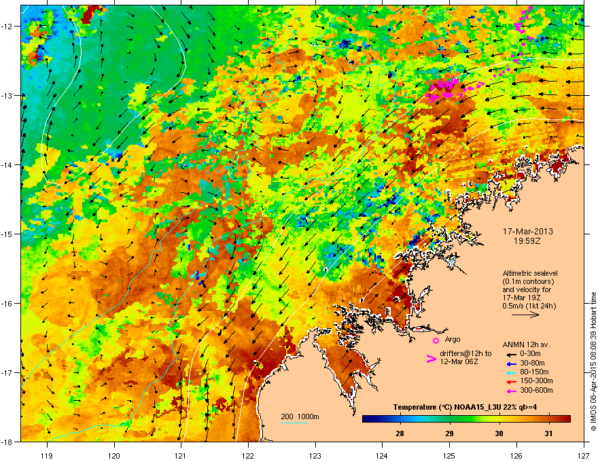Click latitude axis label -16
This screenshot has width=598, height=462.
click(x=7, y=304)
